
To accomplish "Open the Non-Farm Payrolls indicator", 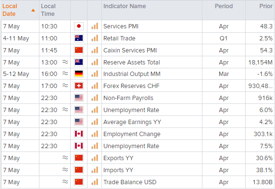I will click(128, 98).
